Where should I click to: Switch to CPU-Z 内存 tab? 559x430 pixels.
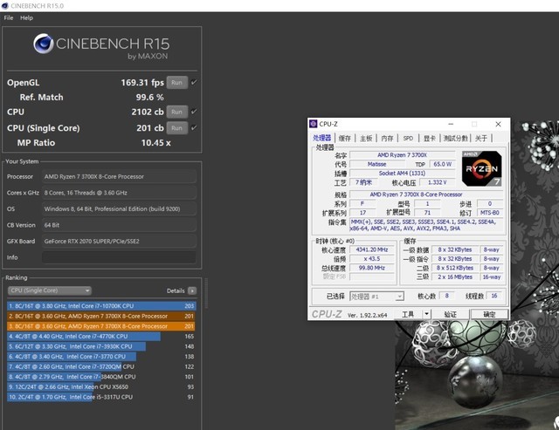point(387,139)
